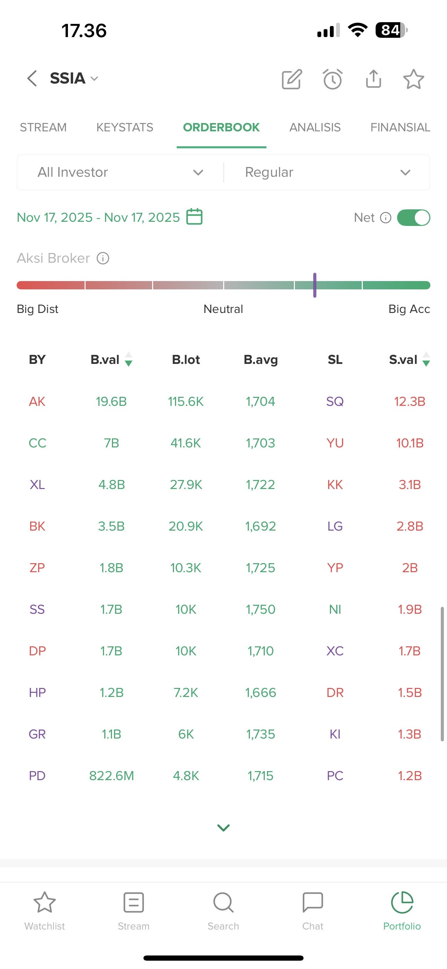447x969 pixels.
Task: Add SSIA to favorites star
Action: coord(413,79)
